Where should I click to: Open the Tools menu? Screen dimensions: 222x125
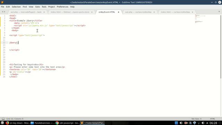[44, 7]
